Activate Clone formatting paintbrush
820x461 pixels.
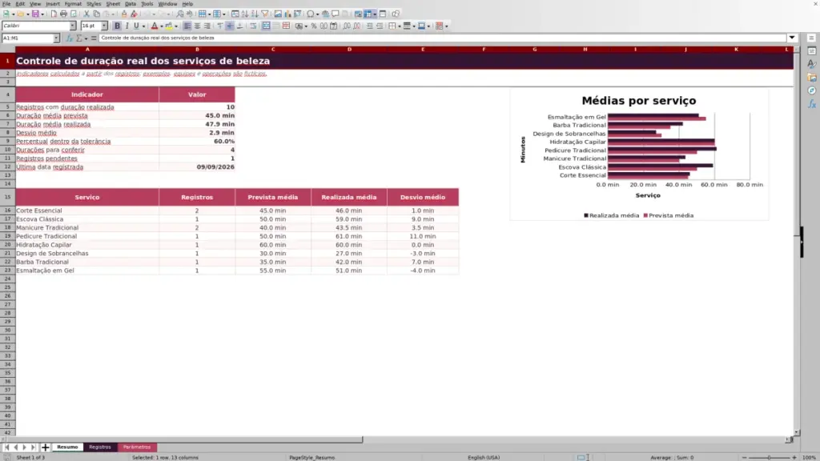(124, 14)
